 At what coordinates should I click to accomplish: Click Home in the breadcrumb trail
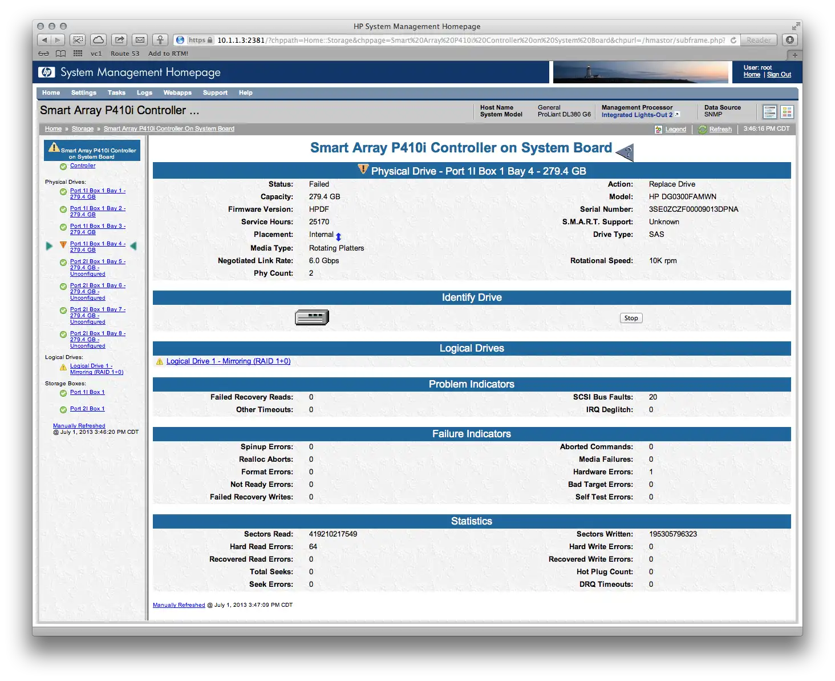point(53,129)
